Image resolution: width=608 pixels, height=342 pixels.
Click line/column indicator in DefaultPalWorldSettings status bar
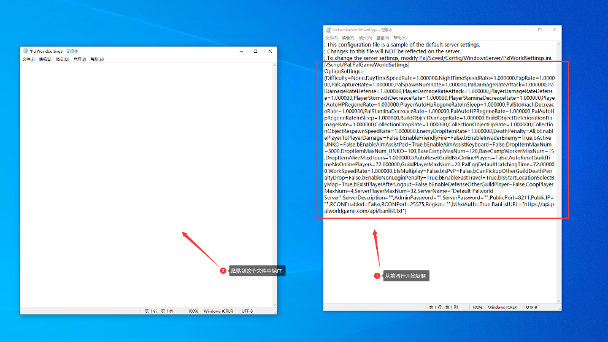[x=443, y=307]
